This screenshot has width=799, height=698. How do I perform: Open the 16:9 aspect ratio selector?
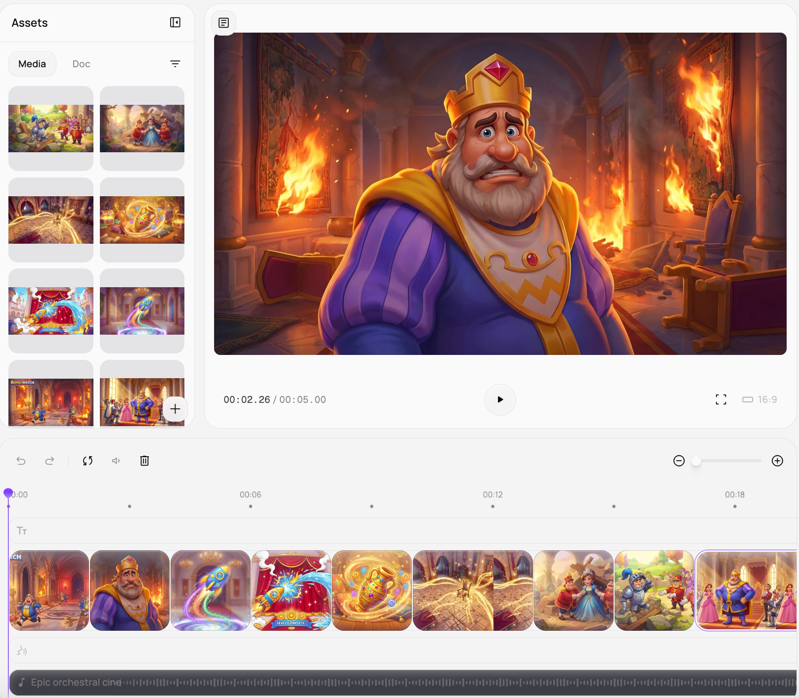pyautogui.click(x=759, y=399)
